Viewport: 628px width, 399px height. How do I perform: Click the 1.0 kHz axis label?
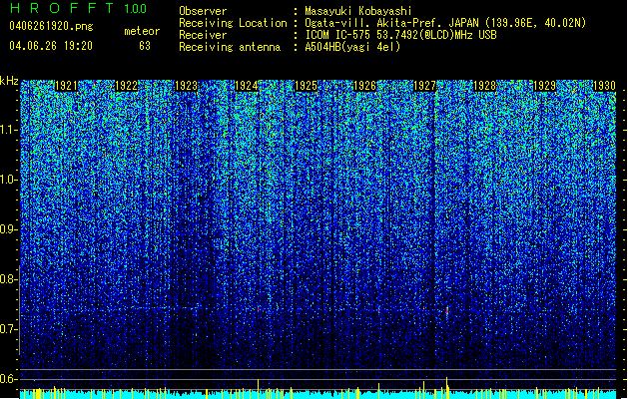[x=9, y=180]
